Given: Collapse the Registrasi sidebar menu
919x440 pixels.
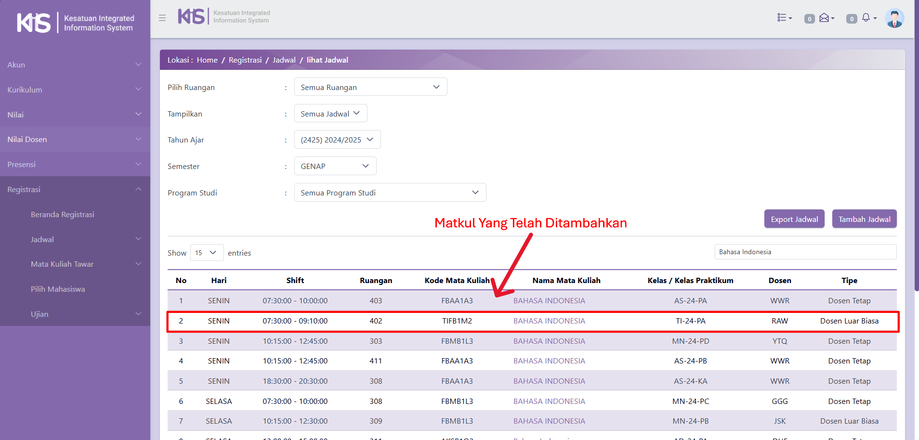Looking at the screenshot, I should tap(75, 189).
